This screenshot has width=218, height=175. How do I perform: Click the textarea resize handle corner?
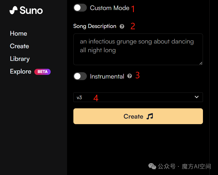(201, 63)
